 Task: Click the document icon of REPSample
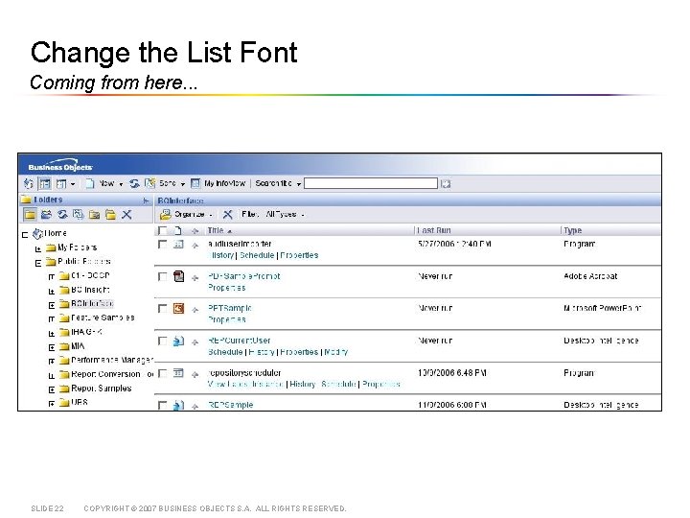(x=178, y=405)
